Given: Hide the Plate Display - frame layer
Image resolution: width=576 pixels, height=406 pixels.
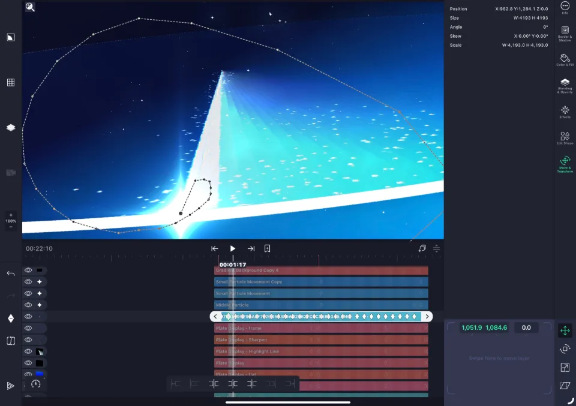Looking at the screenshot, I should (28, 328).
